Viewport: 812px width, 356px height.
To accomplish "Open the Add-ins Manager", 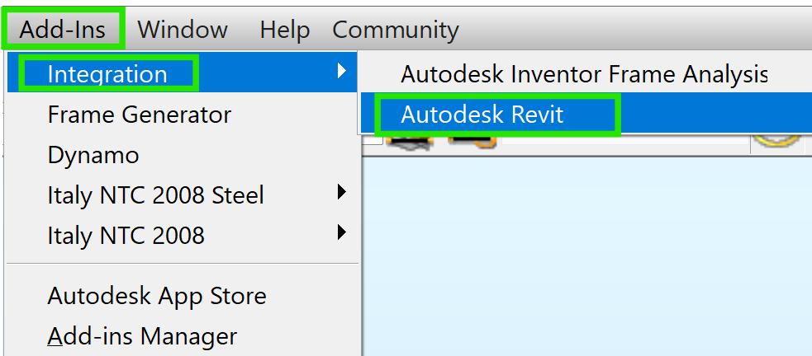I will coord(183,336).
